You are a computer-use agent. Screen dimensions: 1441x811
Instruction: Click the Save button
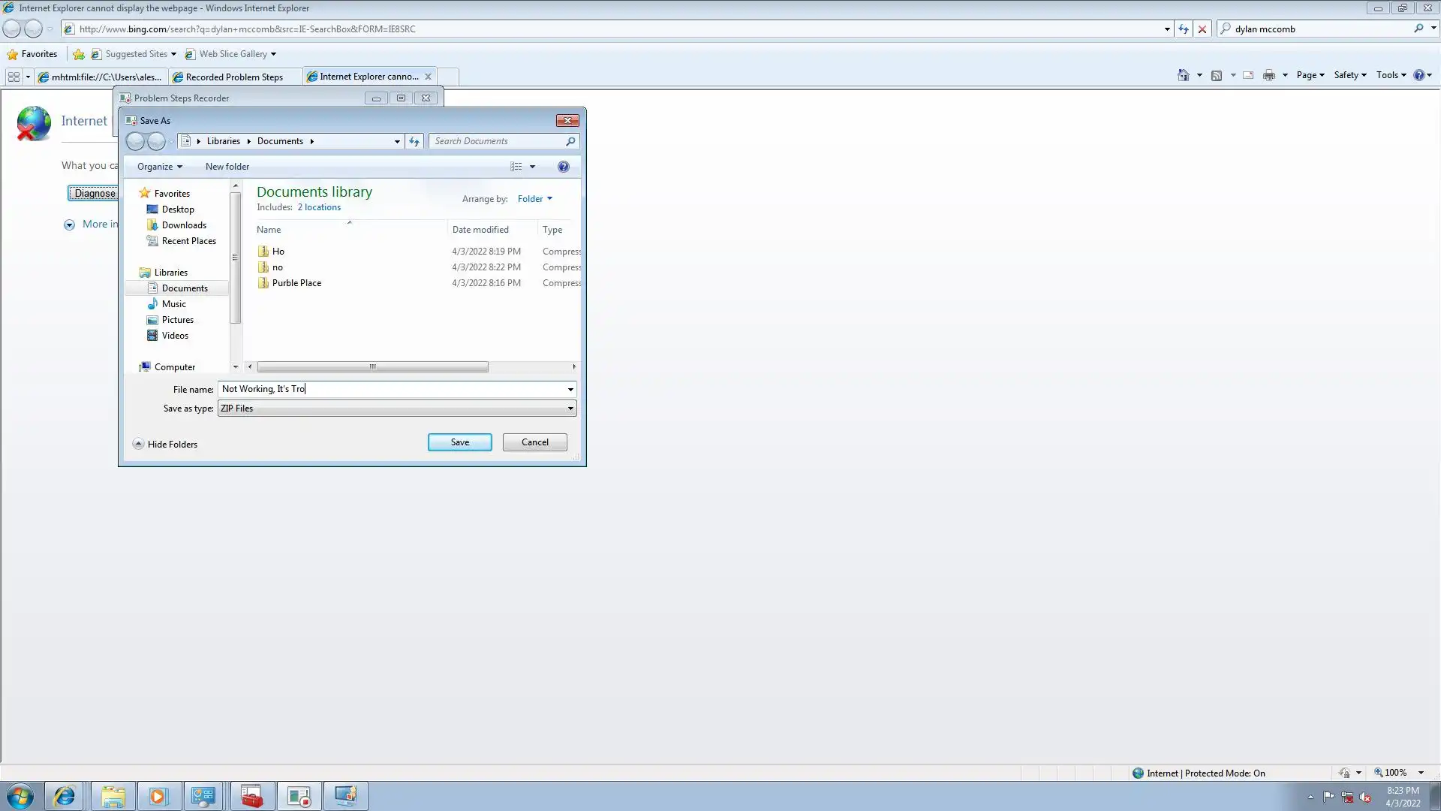click(x=459, y=442)
